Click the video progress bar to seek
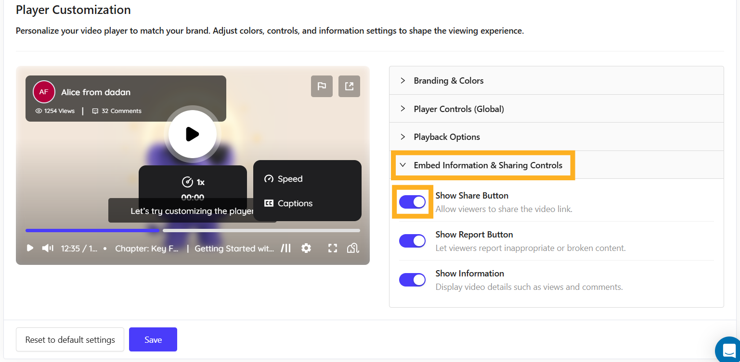 193,230
